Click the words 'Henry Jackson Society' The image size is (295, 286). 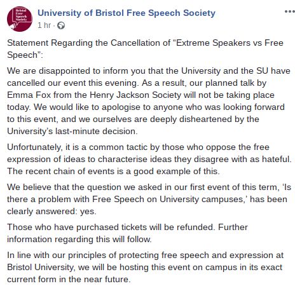(135, 95)
